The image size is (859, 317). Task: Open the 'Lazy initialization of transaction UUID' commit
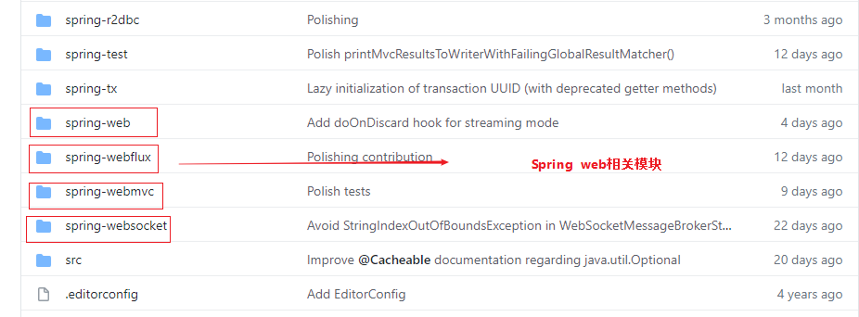[512, 89]
